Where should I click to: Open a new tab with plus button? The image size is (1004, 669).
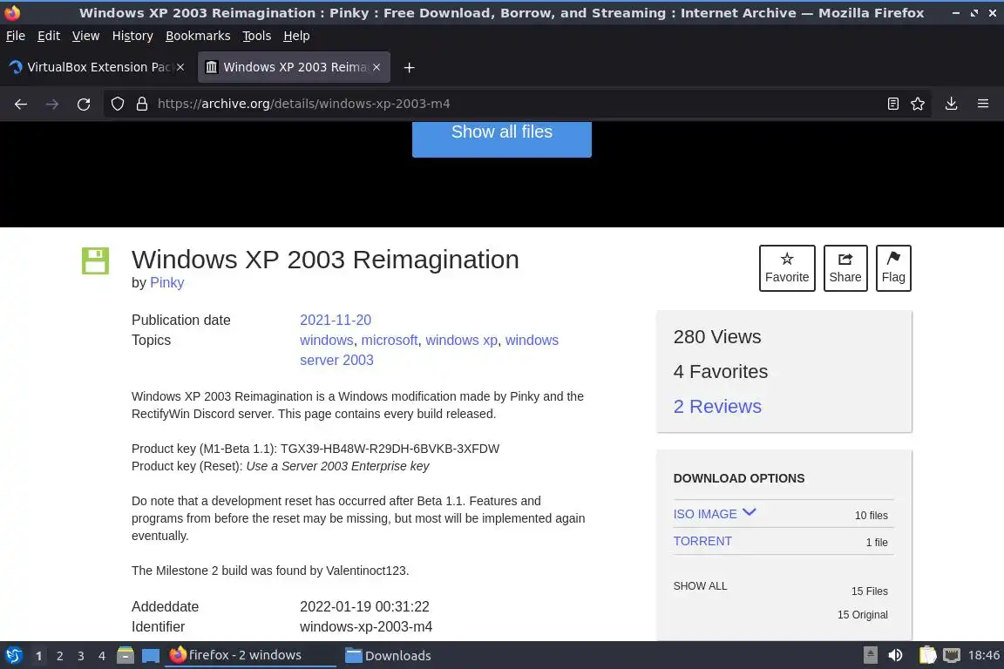pos(409,67)
